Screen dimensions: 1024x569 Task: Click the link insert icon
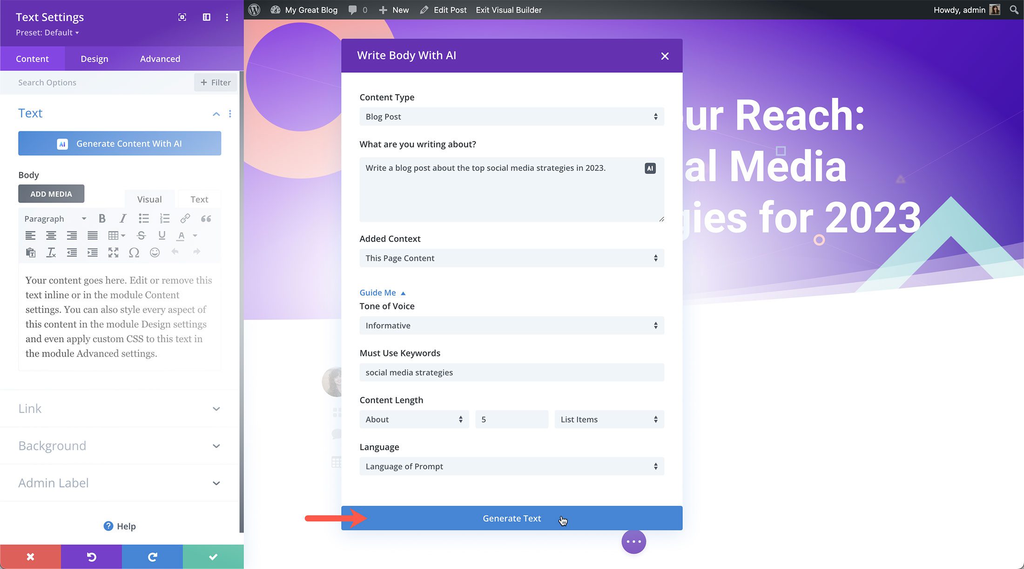point(185,218)
